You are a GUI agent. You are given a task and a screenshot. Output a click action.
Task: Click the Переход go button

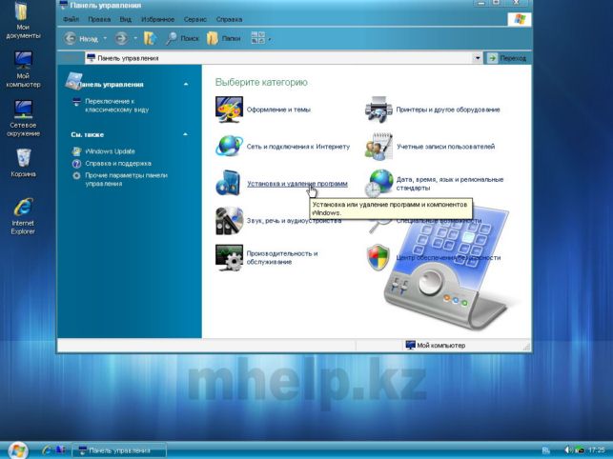point(507,58)
